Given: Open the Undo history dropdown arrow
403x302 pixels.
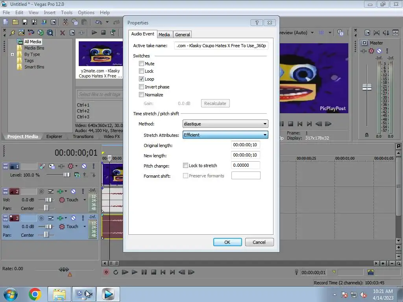Looking at the screenshot, I should [x=107, y=22].
